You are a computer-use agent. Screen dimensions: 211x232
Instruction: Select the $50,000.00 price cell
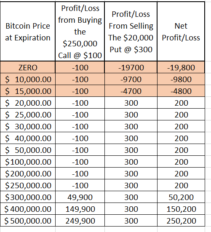tap(28, 150)
